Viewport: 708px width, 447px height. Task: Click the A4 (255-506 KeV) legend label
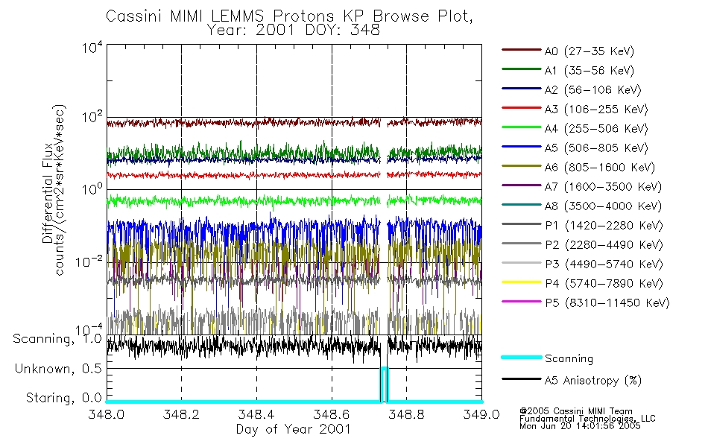[x=596, y=129]
